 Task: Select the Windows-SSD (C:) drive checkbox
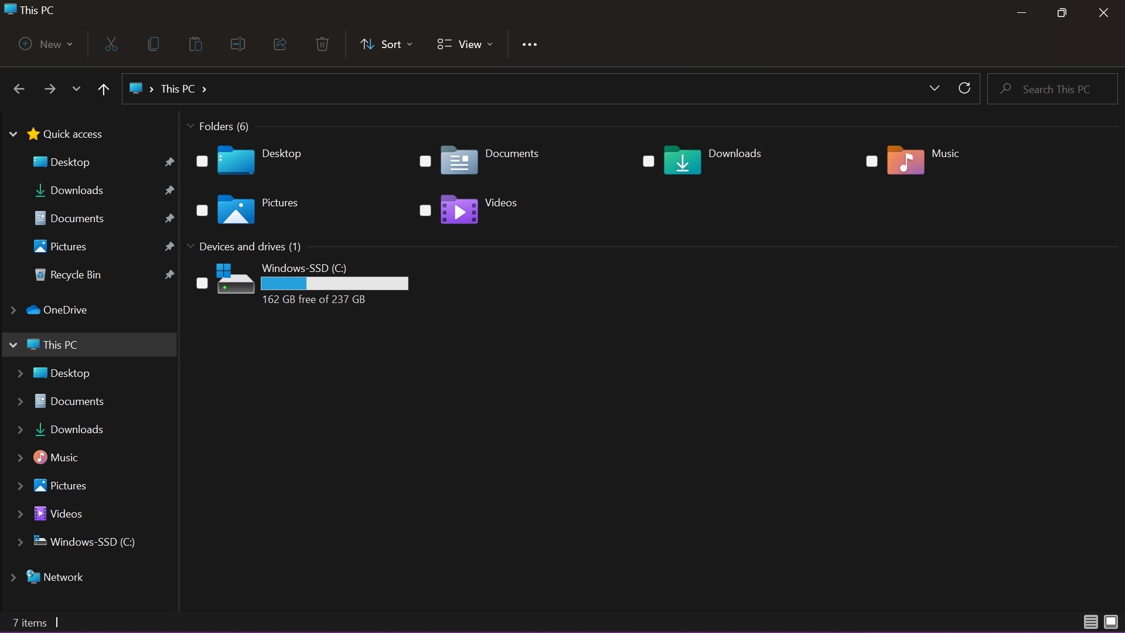[202, 284]
